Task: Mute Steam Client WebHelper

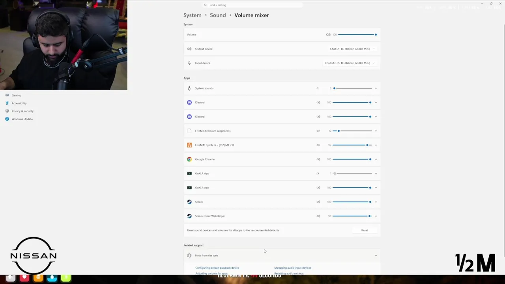Action: [x=318, y=216]
